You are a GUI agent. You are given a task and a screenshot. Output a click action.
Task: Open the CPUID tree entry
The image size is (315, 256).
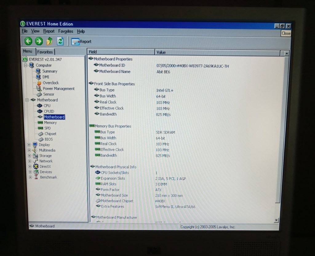49,111
